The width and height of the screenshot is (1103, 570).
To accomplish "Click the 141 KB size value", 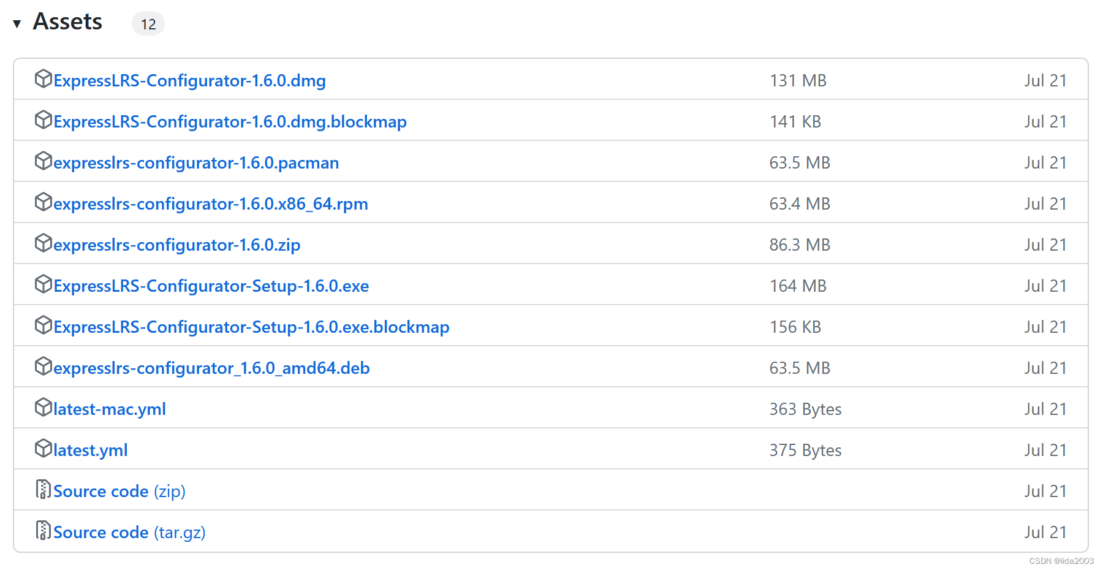I will tap(795, 121).
